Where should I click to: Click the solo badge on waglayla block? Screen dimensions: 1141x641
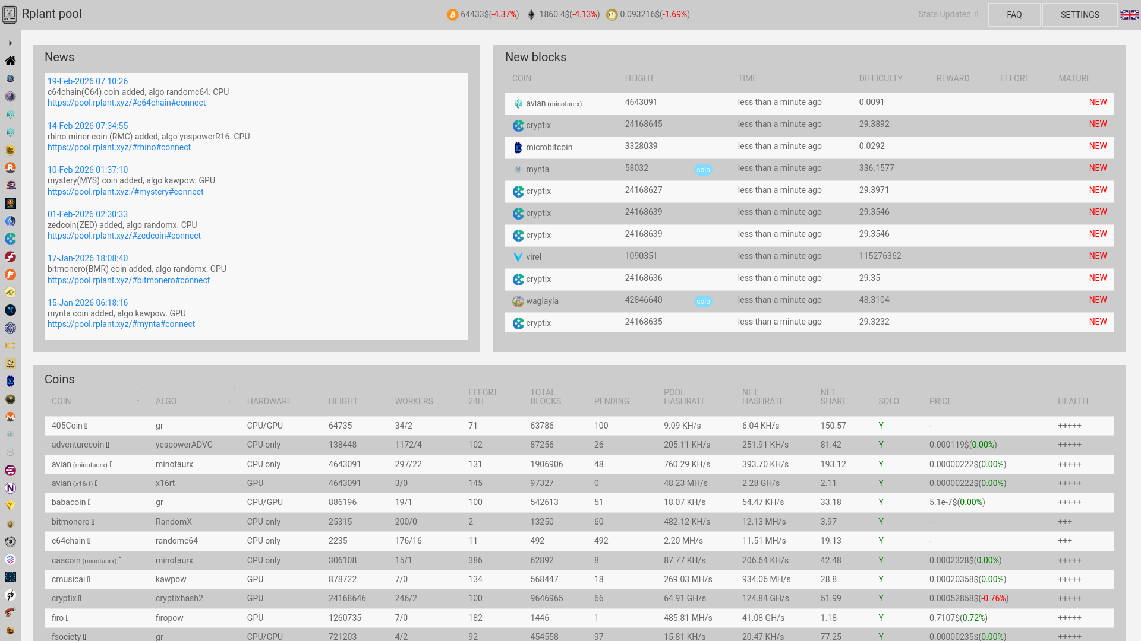click(x=703, y=302)
